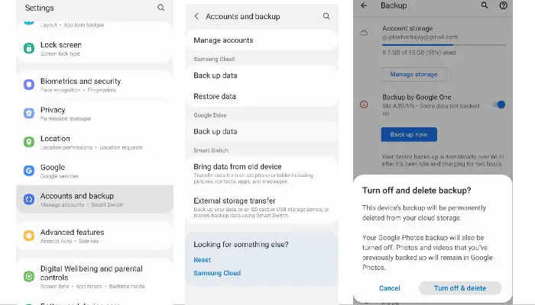Open Digital Wellbeing and parental controls
535x305 pixels.
click(x=95, y=277)
